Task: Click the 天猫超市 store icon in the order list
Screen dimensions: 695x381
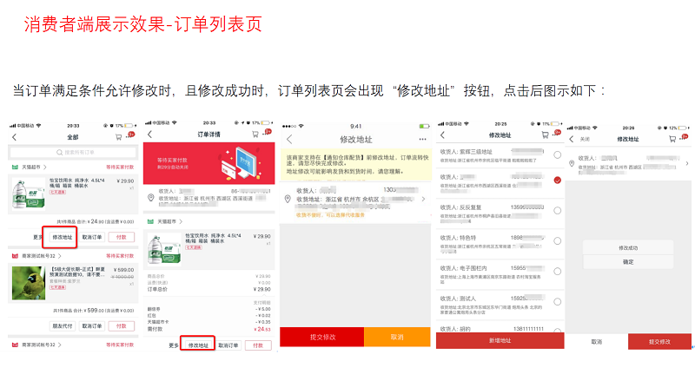Action: [14, 167]
